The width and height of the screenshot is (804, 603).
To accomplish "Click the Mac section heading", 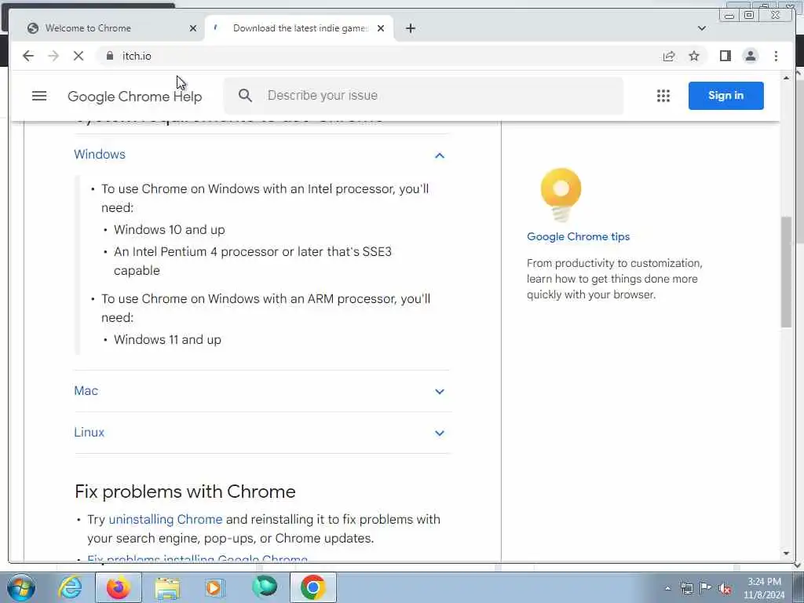I will click(x=86, y=391).
